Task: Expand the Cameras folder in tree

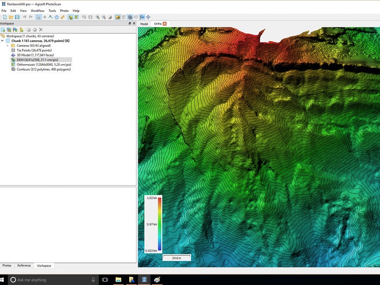Action: coord(7,45)
